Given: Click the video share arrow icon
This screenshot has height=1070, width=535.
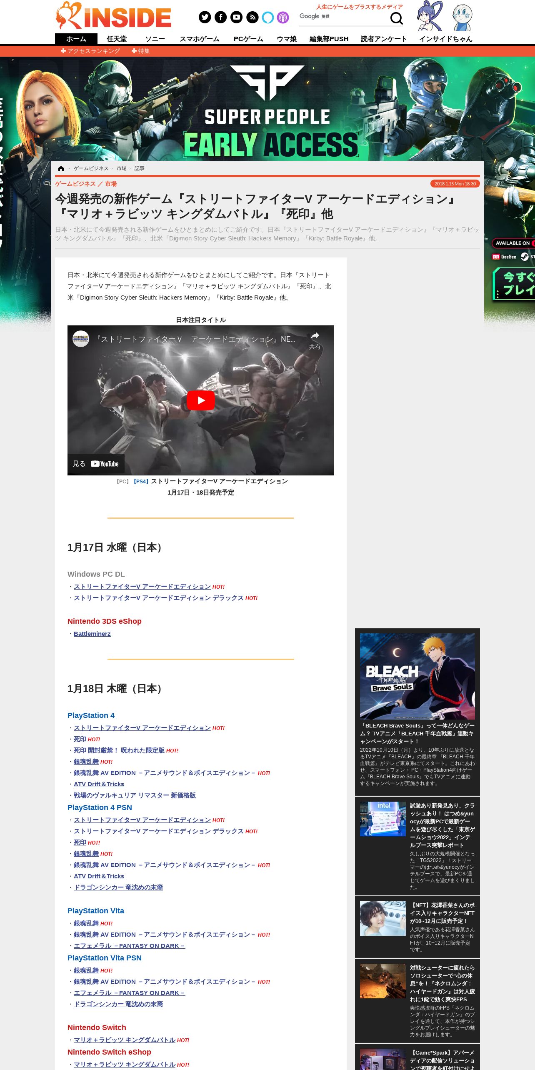Looking at the screenshot, I should [x=315, y=336].
